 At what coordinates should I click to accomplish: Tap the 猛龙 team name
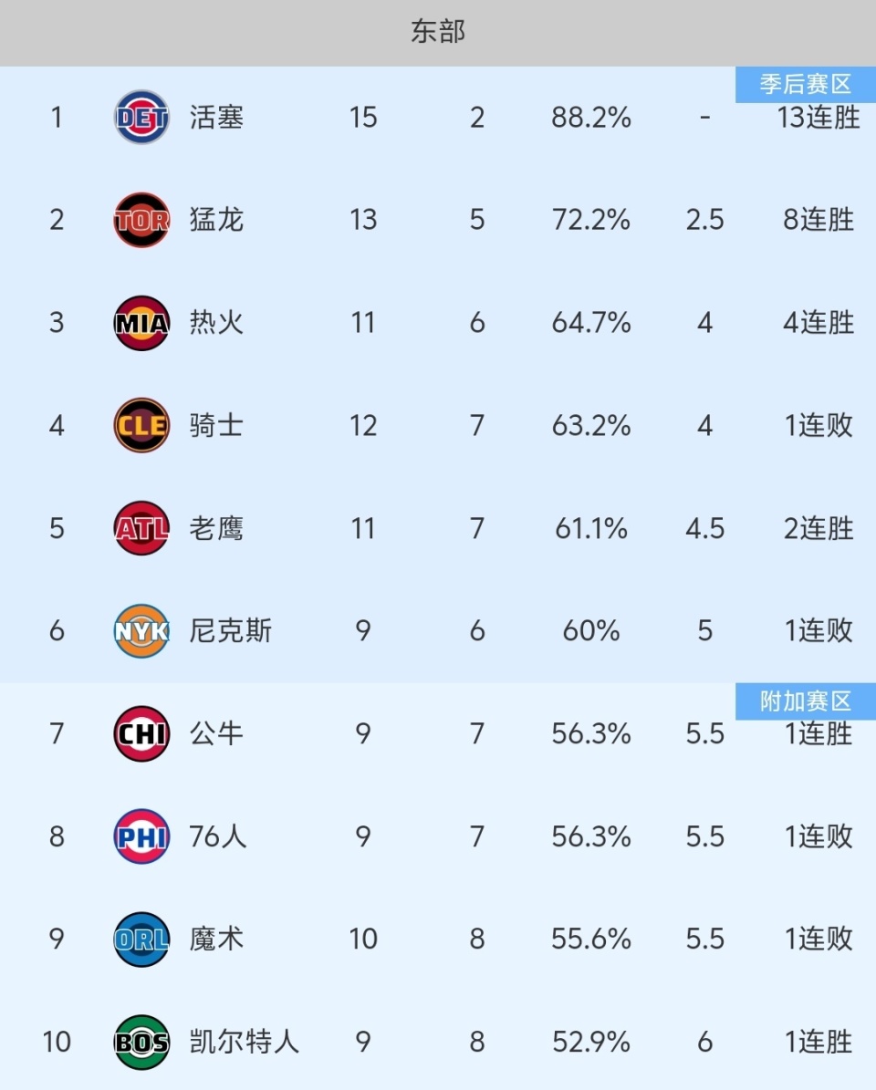[216, 220]
